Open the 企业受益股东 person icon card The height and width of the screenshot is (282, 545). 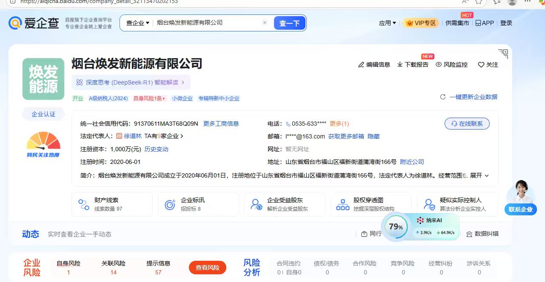(x=257, y=204)
